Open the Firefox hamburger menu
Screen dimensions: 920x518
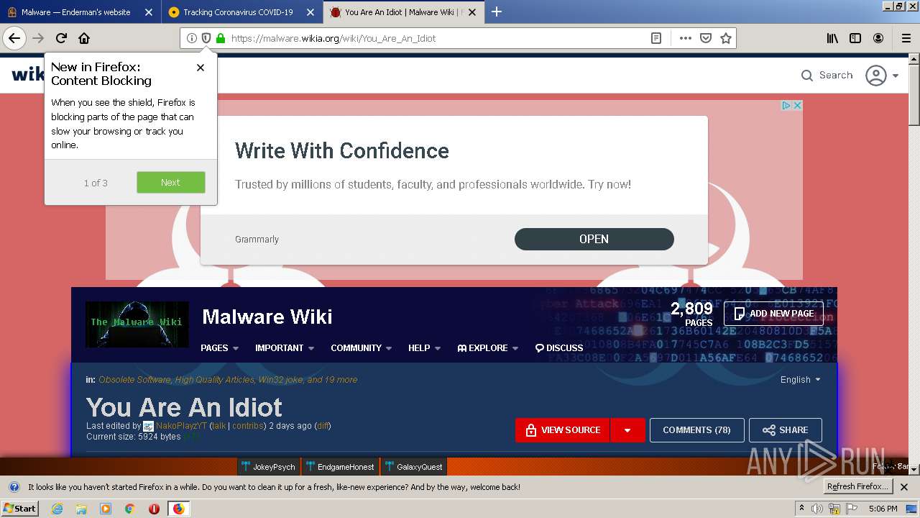905,38
